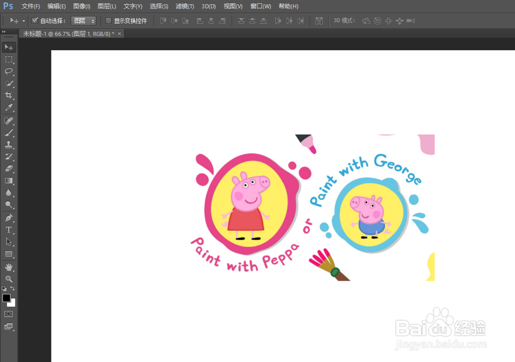Select the Lasso tool

(9, 71)
